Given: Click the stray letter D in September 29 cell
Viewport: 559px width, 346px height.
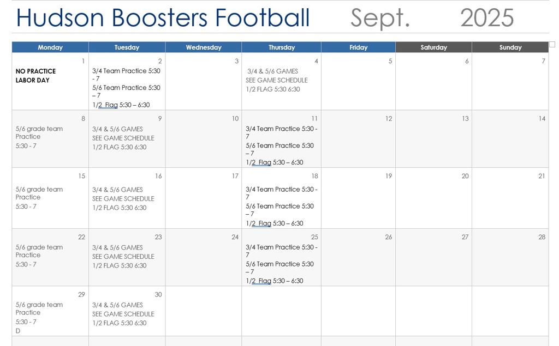Looking at the screenshot, I should [x=18, y=331].
